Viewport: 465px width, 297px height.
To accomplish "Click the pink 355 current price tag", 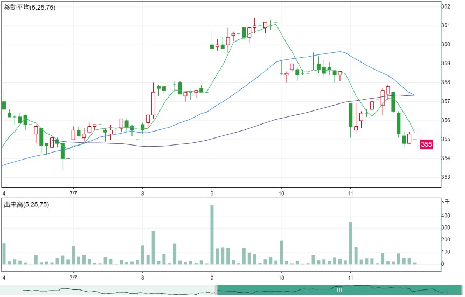I will coord(426,144).
